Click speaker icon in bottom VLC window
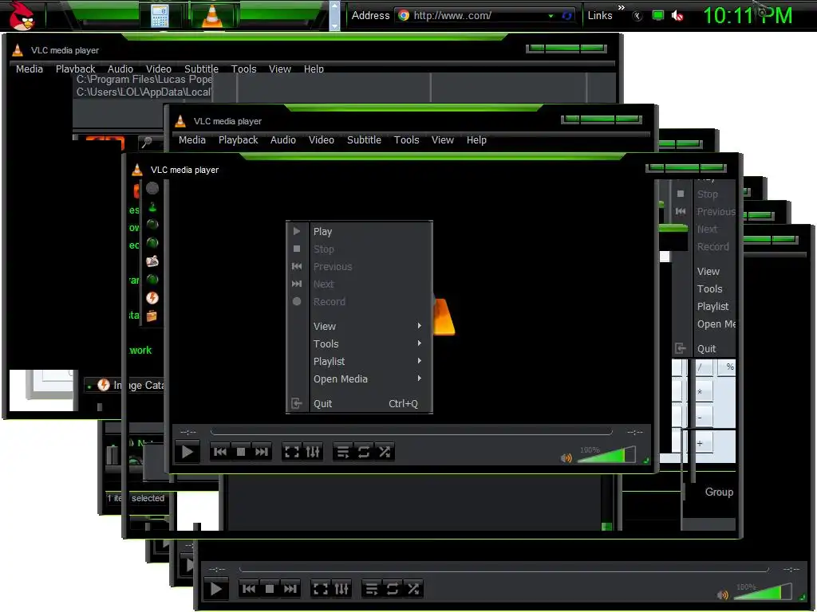817x612 pixels. point(723,594)
